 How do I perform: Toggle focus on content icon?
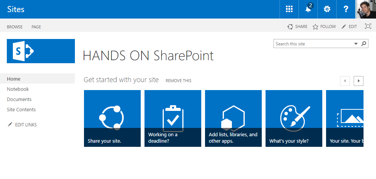(x=368, y=26)
